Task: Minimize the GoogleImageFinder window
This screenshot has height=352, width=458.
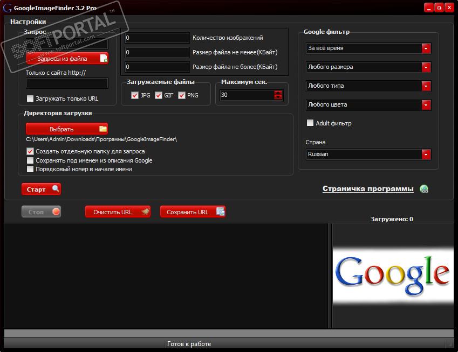Action: [x=428, y=8]
